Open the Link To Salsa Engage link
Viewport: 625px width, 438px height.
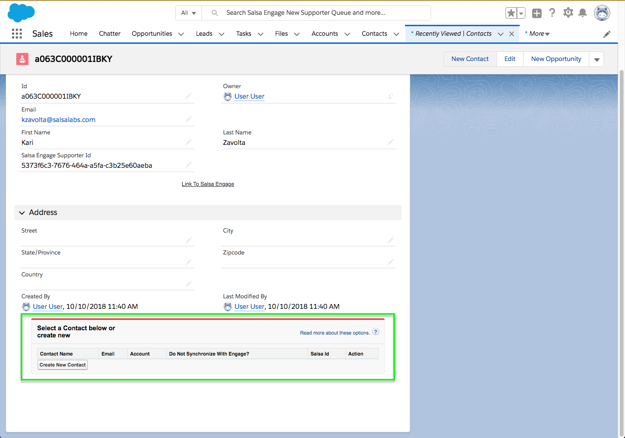208,184
